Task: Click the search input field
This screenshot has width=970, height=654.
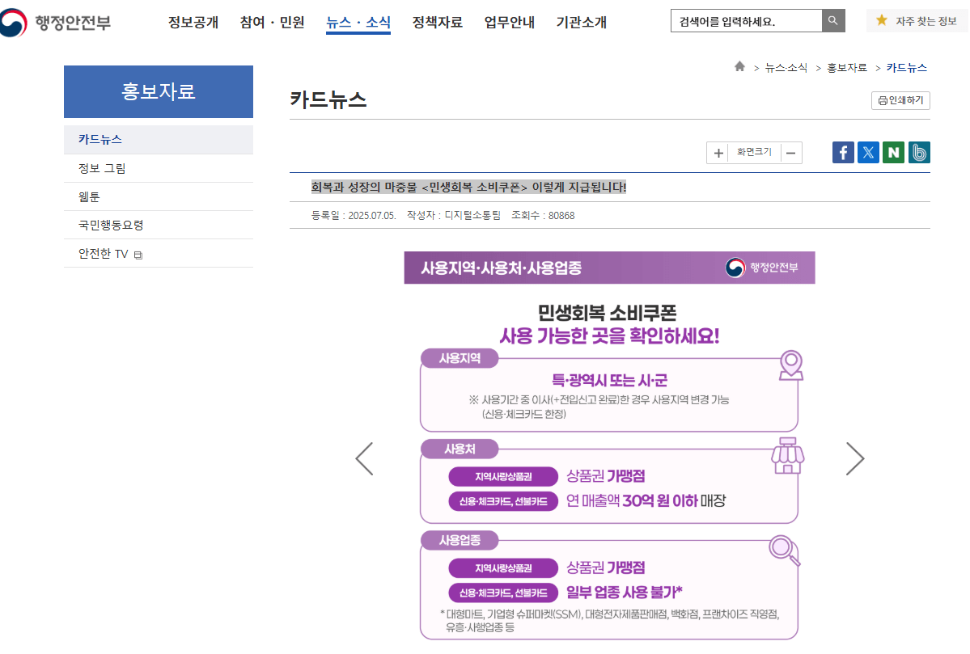Action: pos(746,21)
